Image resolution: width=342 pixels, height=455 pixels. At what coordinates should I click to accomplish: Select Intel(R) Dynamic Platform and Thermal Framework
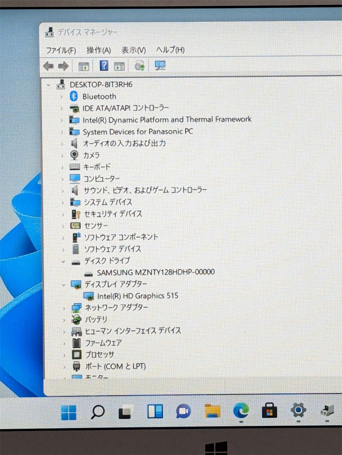(x=167, y=119)
